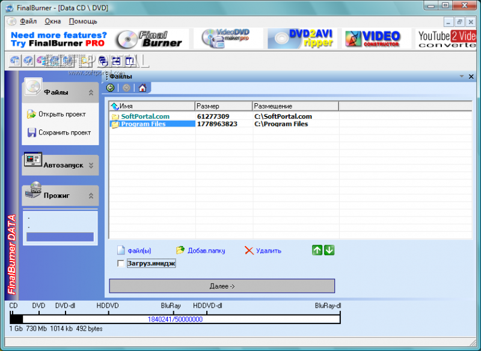
Task: Click the application icon at menu bar's left
Action: [x=11, y=22]
